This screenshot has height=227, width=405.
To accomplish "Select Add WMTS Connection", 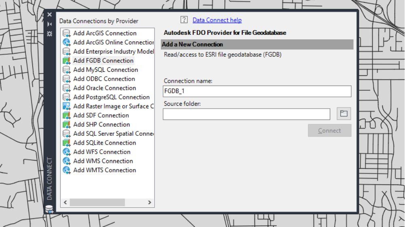I will click(105, 170).
